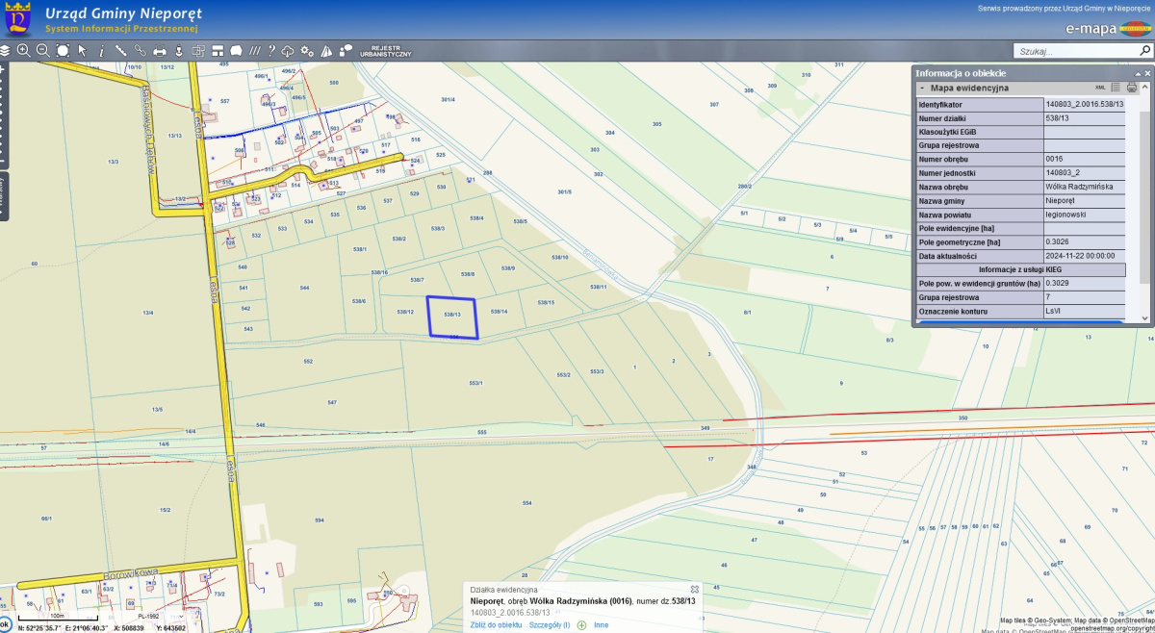Click the e-mapa logo
This screenshot has width=1155, height=633.
click(1109, 28)
